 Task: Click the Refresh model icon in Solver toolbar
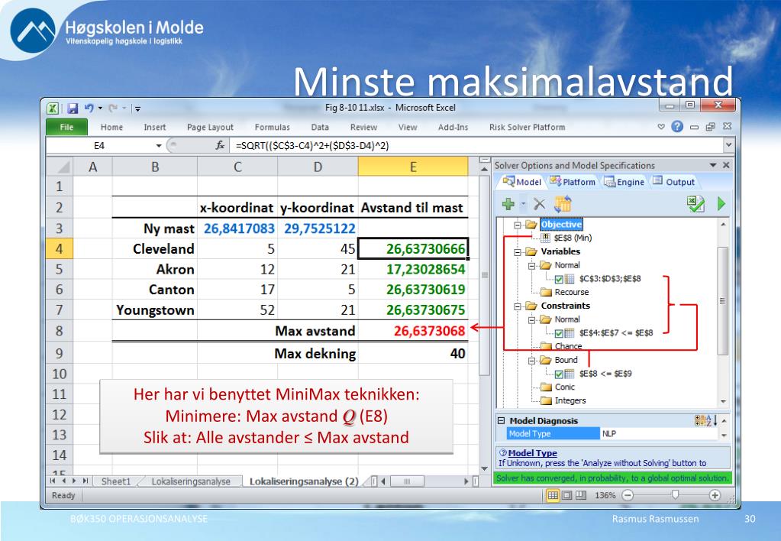click(563, 203)
